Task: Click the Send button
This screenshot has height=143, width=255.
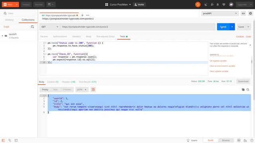Action: pyautogui.click(x=223, y=27)
